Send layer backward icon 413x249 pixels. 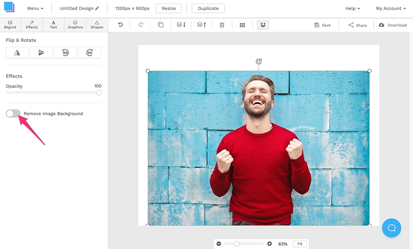(x=181, y=25)
